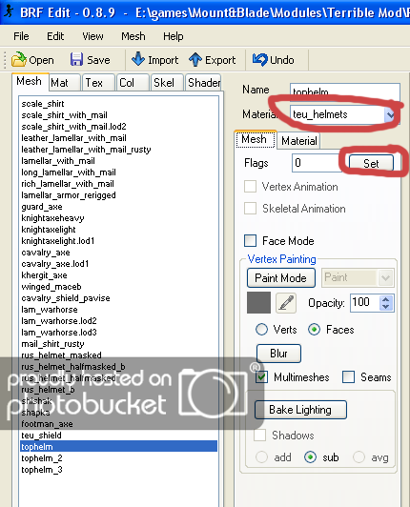Screen dimensions: 410x507
Task: Select the highlighted tophelm mesh entry
Action: [x=119, y=447]
